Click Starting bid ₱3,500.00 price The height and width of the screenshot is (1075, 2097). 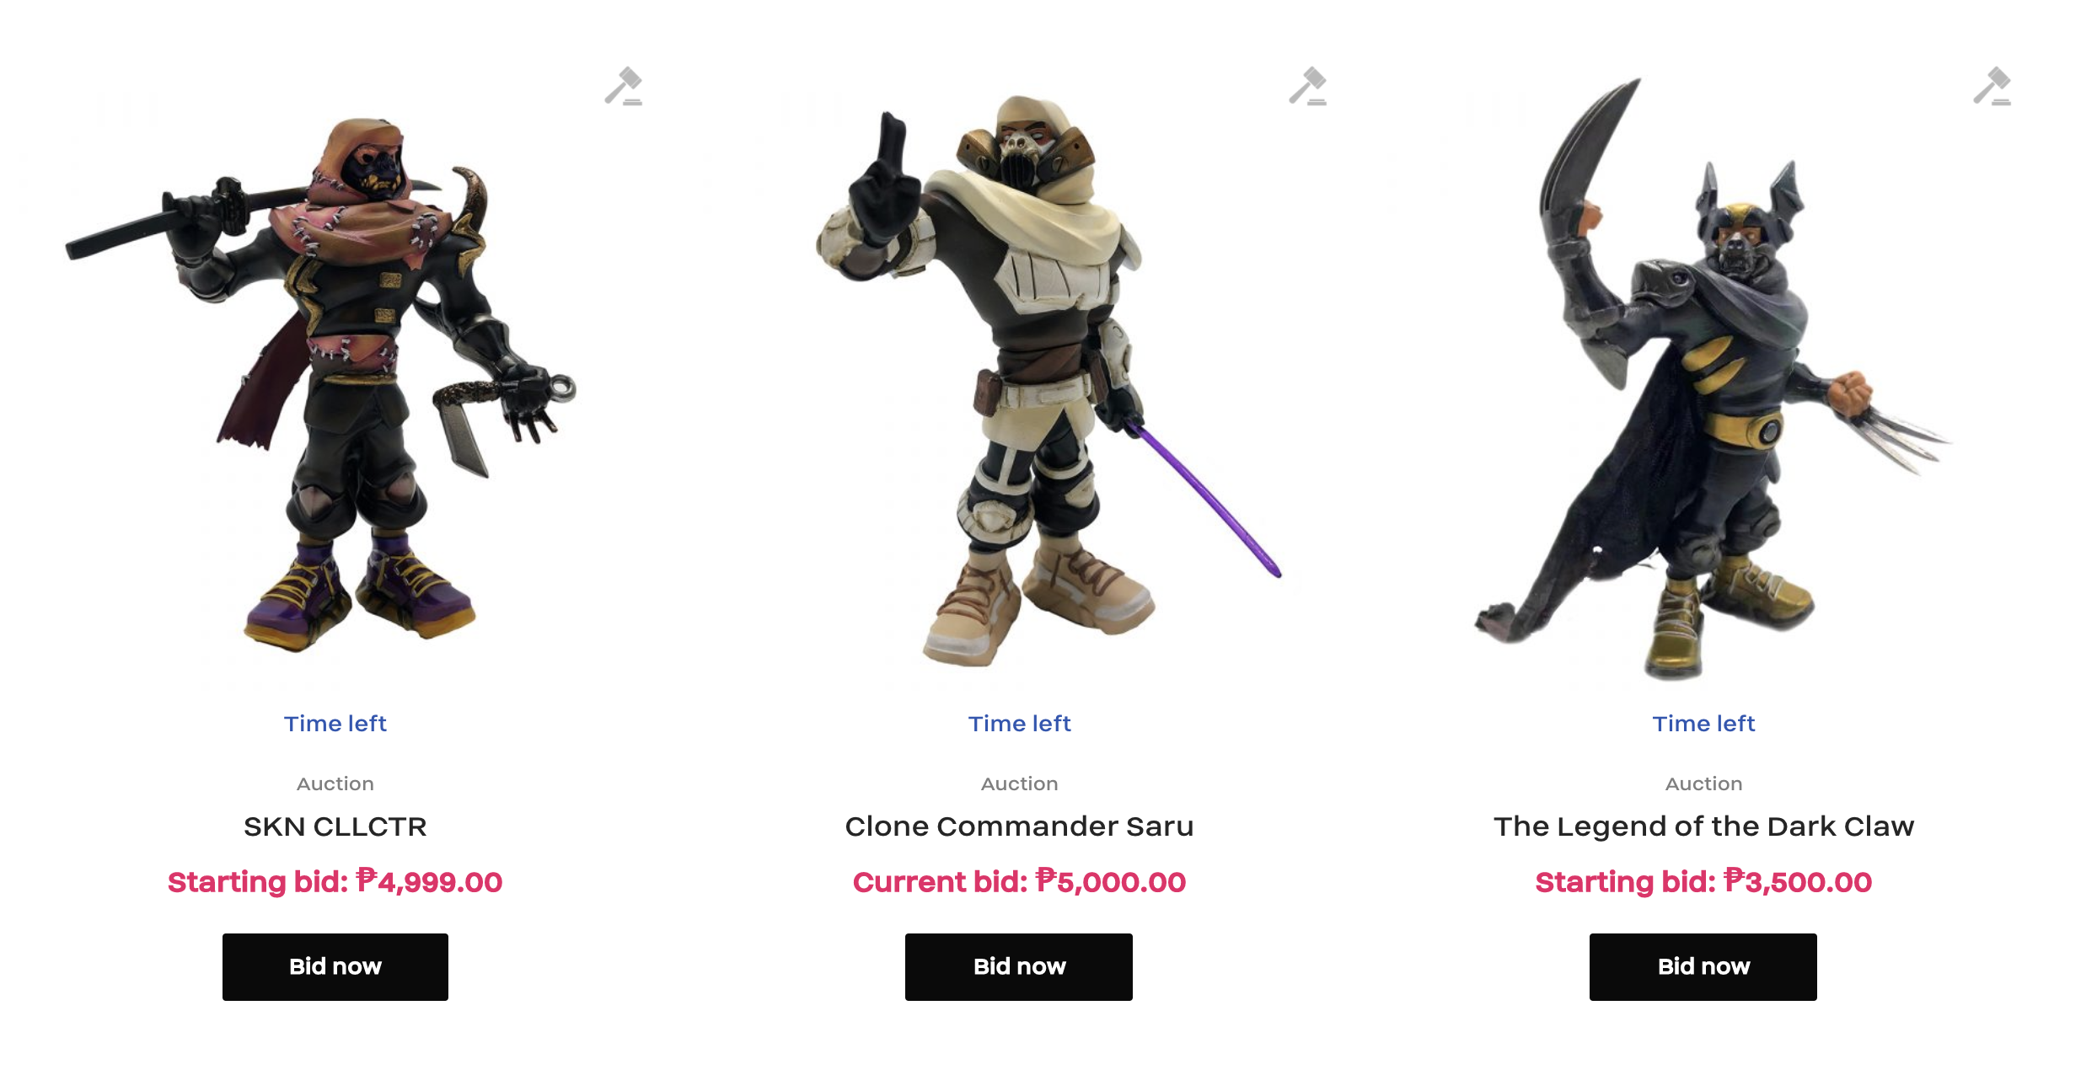click(x=1703, y=881)
